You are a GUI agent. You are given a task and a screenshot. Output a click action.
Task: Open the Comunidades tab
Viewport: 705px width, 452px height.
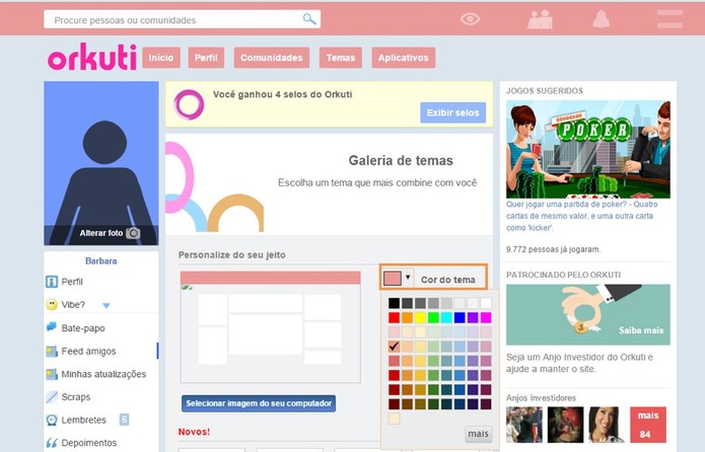click(272, 57)
